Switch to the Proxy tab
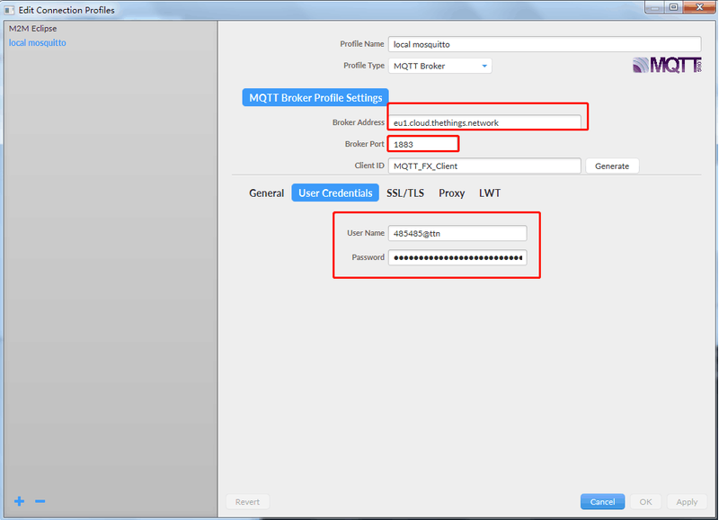This screenshot has height=520, width=719. pos(452,193)
